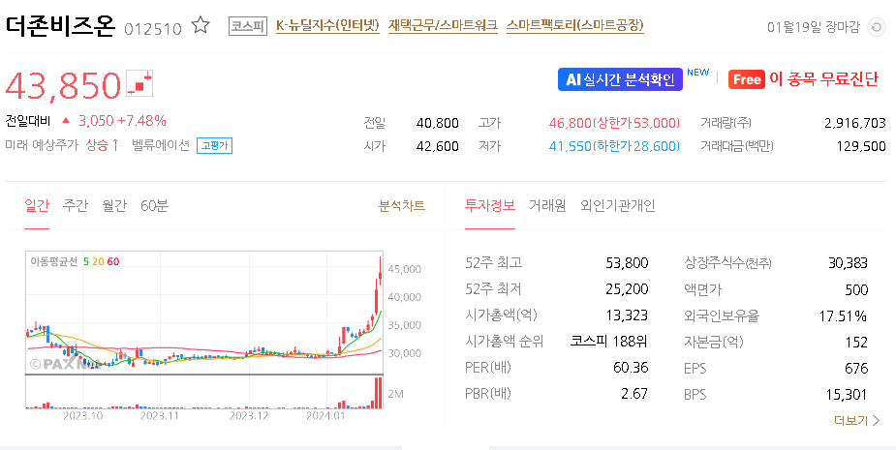
Task: Click the 고평가 valuation badge
Action: click(214, 145)
